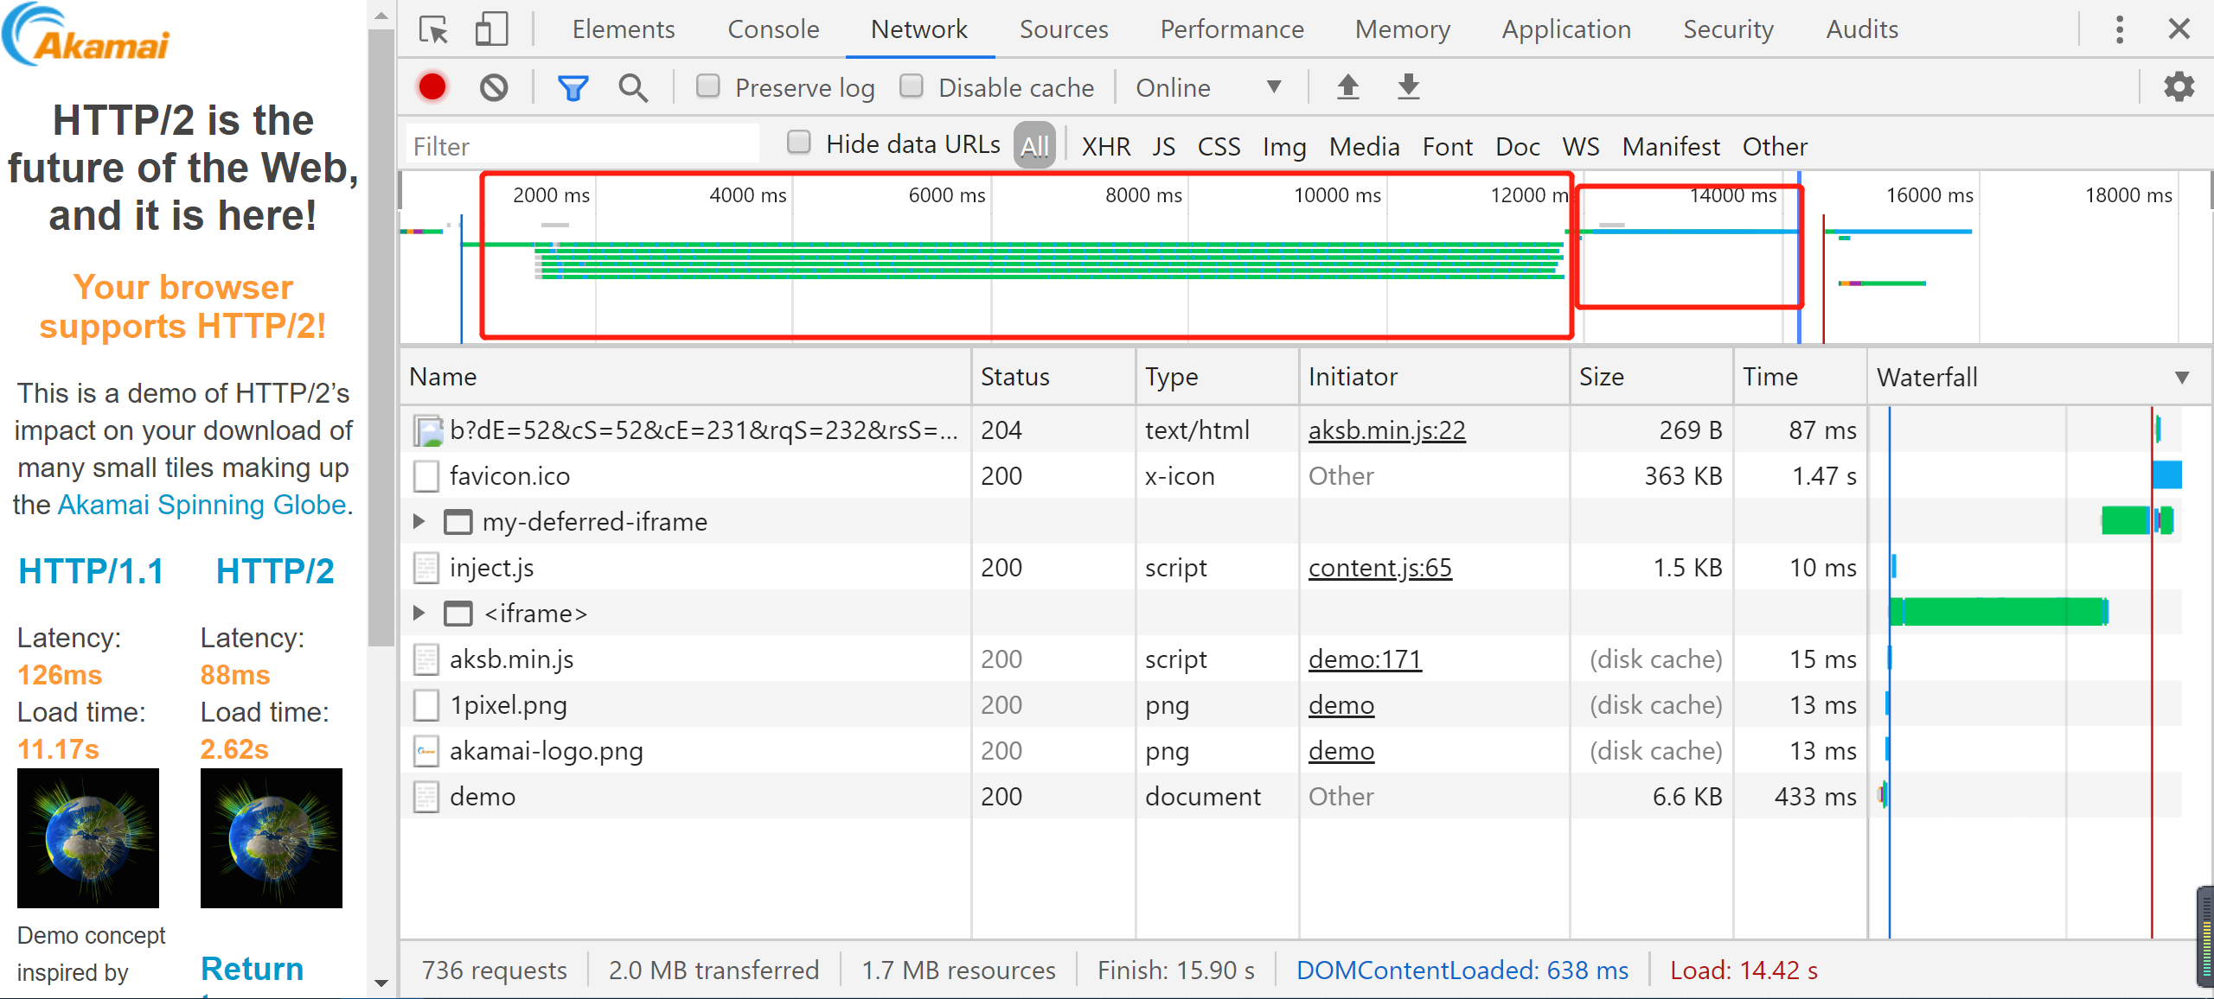Open the demo:171 initiator link
Viewport: 2214px width, 999px height.
[1365, 659]
